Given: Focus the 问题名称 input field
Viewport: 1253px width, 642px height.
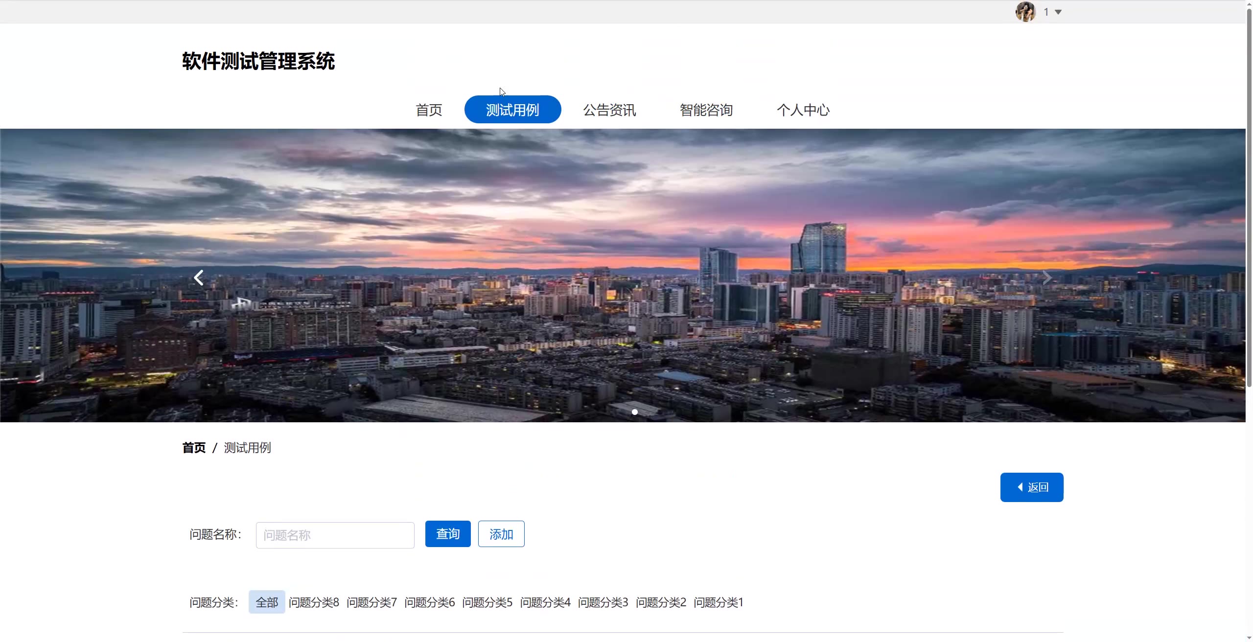Looking at the screenshot, I should point(335,535).
